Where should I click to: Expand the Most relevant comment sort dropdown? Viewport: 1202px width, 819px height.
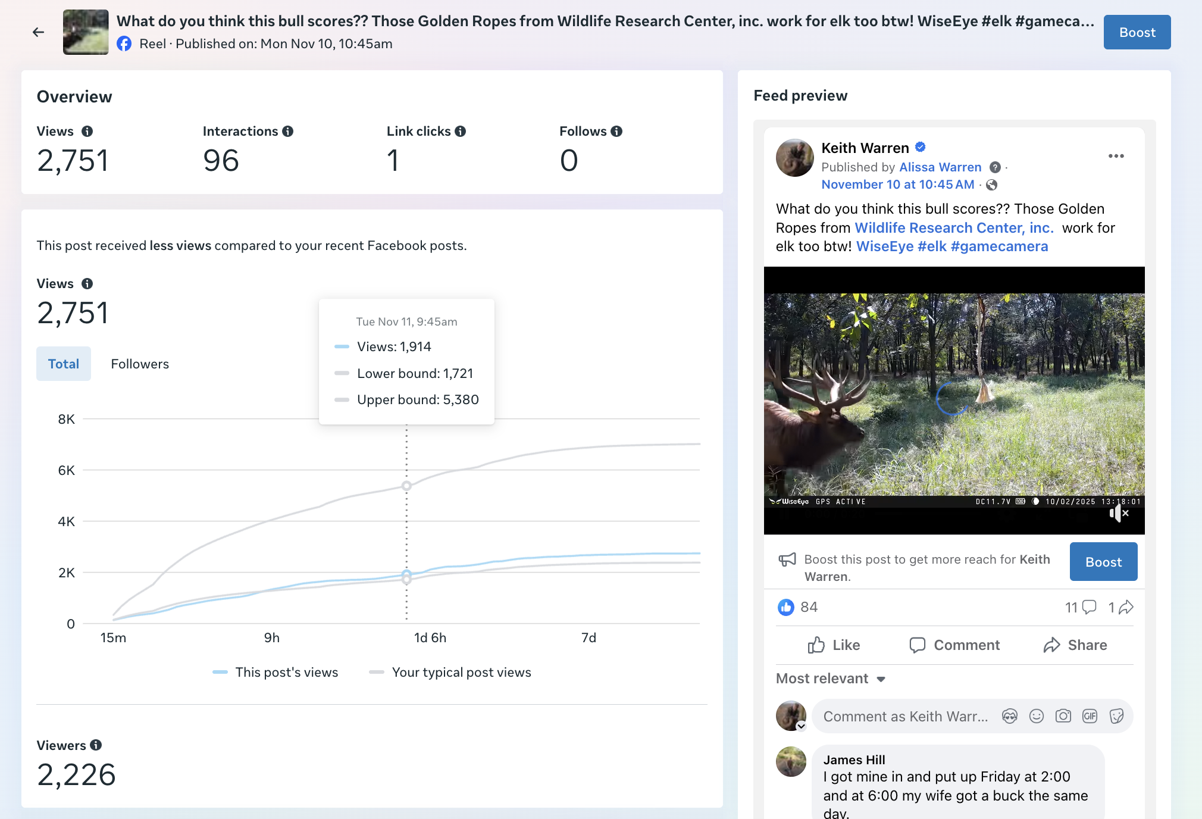pyautogui.click(x=831, y=679)
